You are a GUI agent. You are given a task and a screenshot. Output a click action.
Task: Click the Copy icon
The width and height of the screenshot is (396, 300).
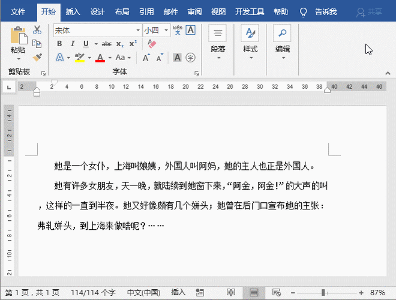[37, 44]
